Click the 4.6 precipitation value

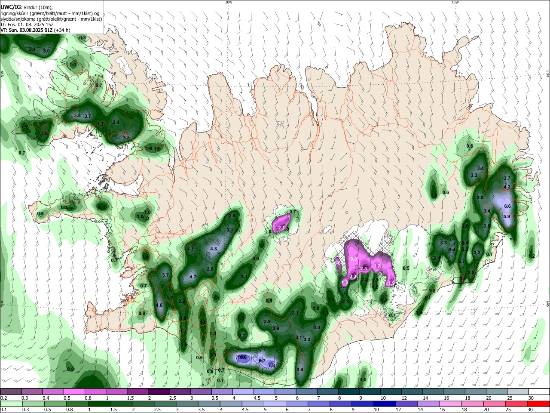pyautogui.click(x=159, y=305)
